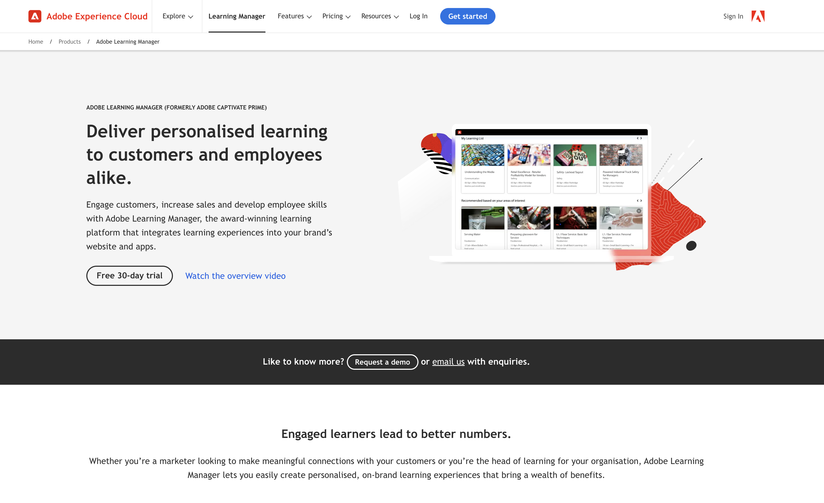Open the email us link
The image size is (824, 503).
tap(448, 361)
